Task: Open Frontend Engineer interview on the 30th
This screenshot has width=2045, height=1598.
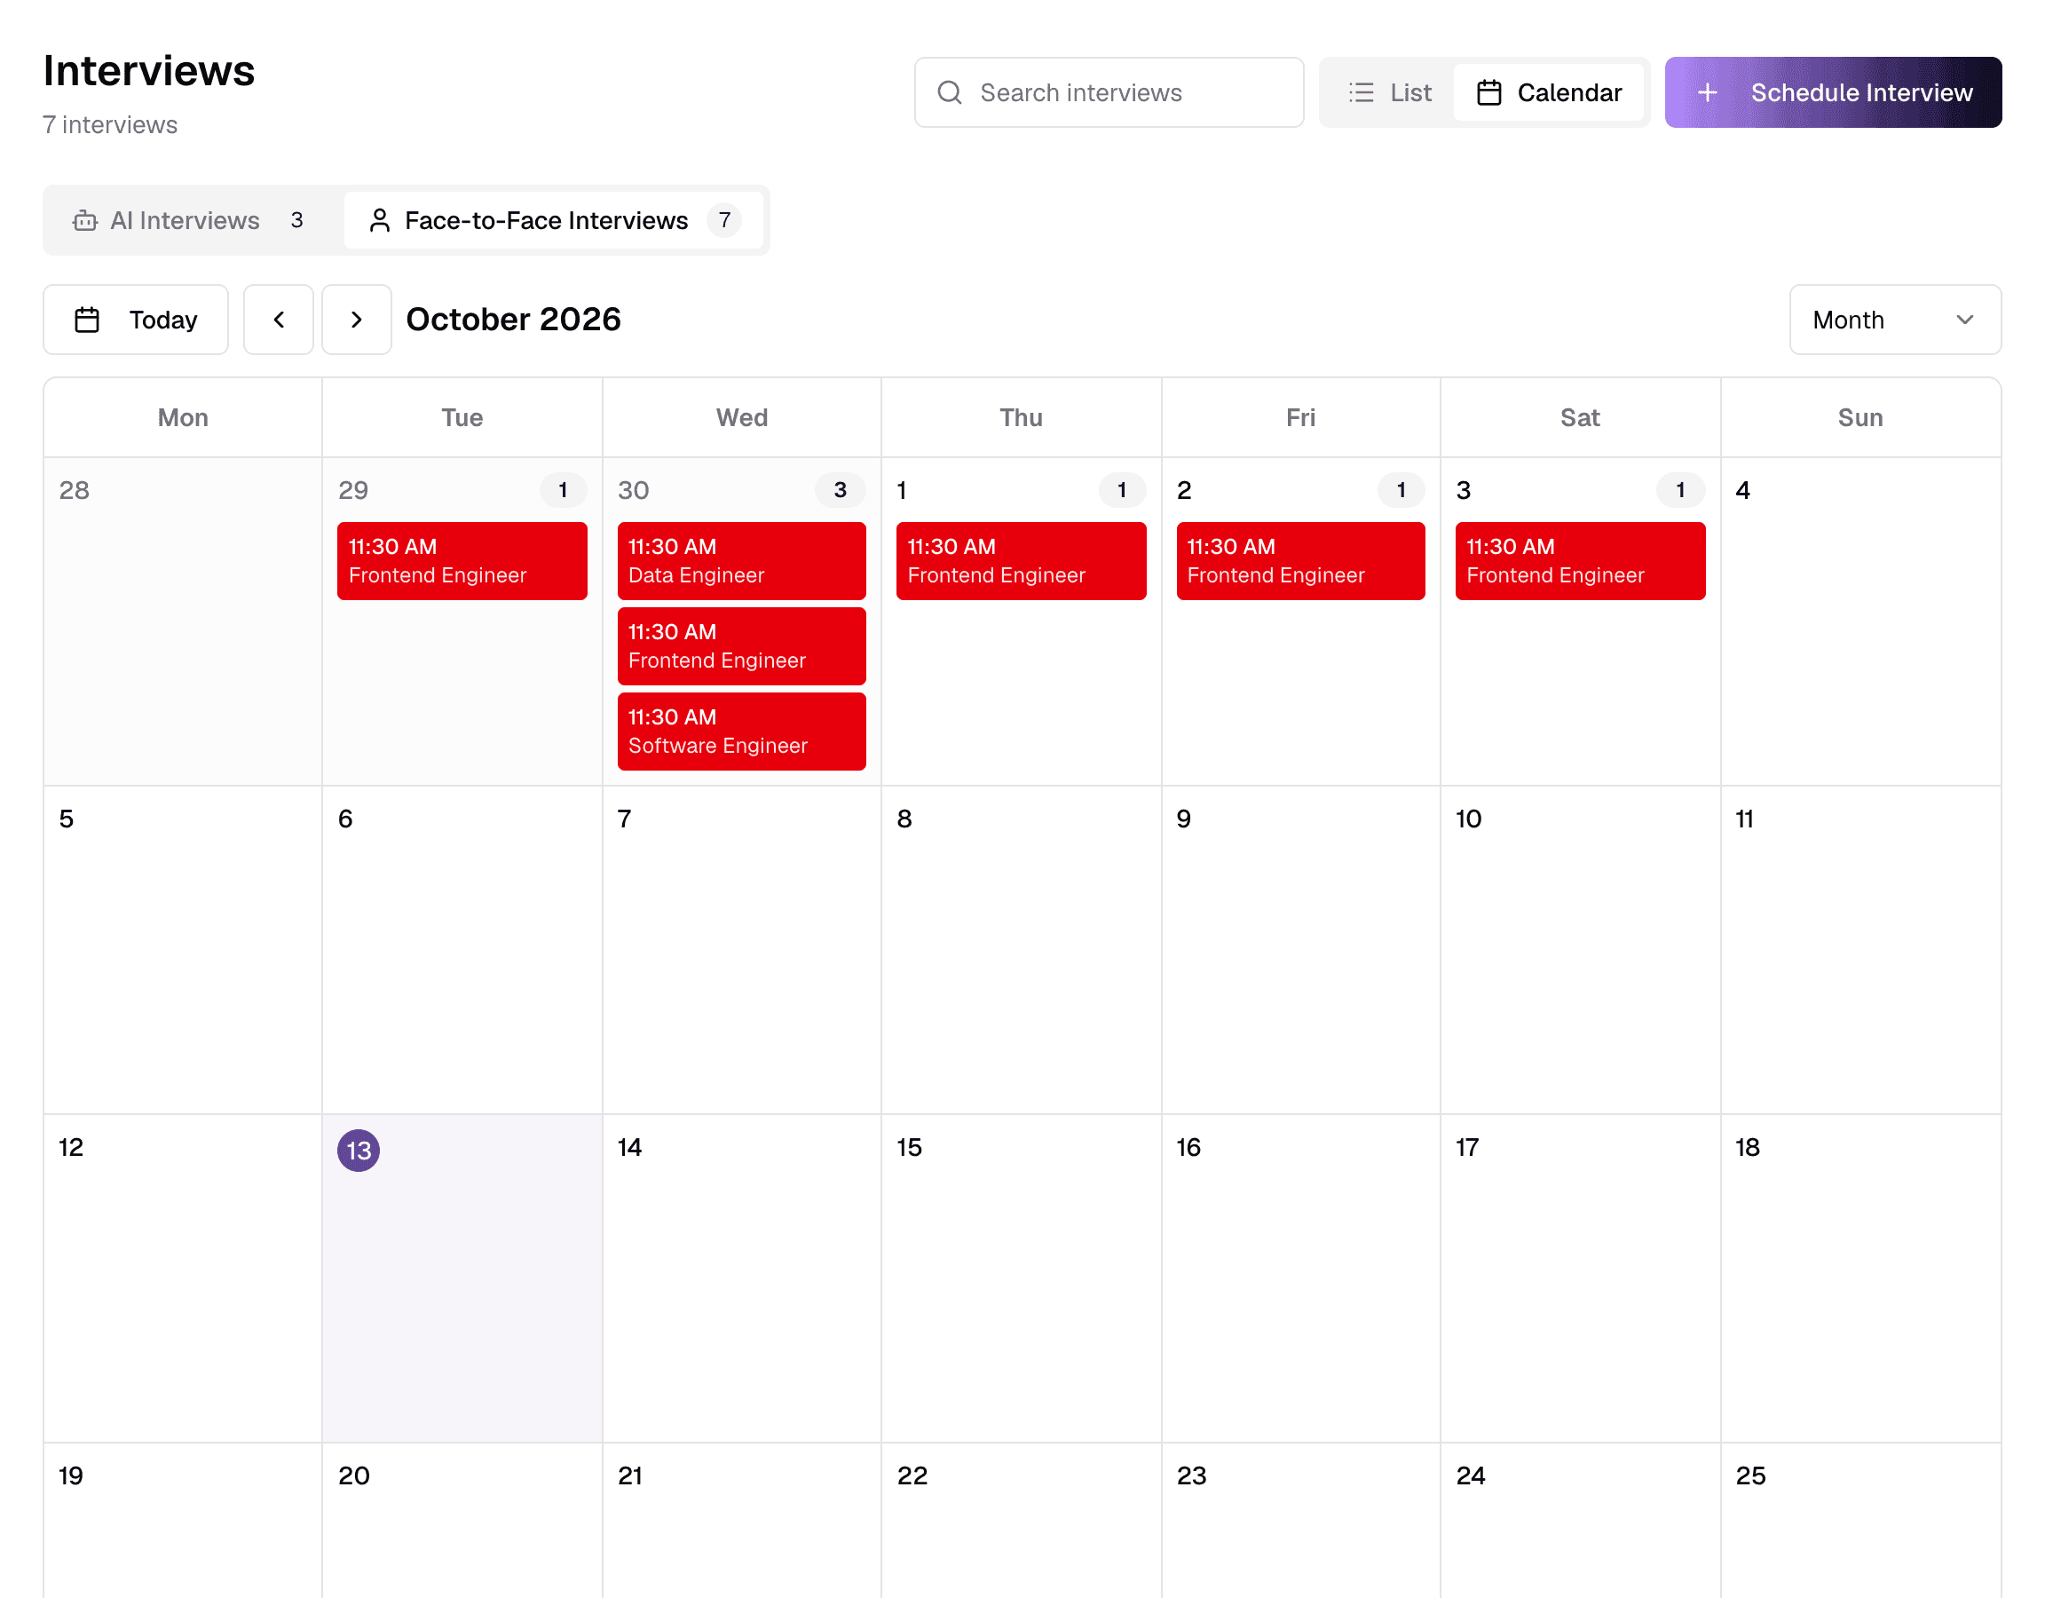Action: [740, 645]
